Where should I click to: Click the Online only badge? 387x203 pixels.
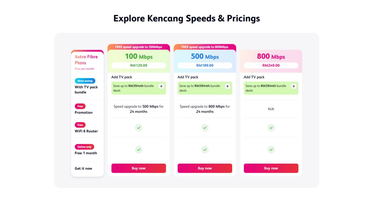point(84,147)
